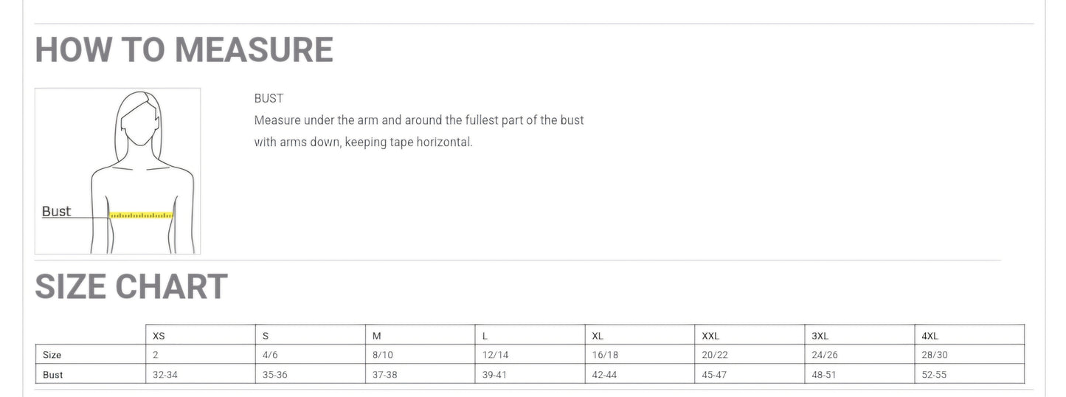
Task: Click the 20/22 size cell
Action: [715, 355]
